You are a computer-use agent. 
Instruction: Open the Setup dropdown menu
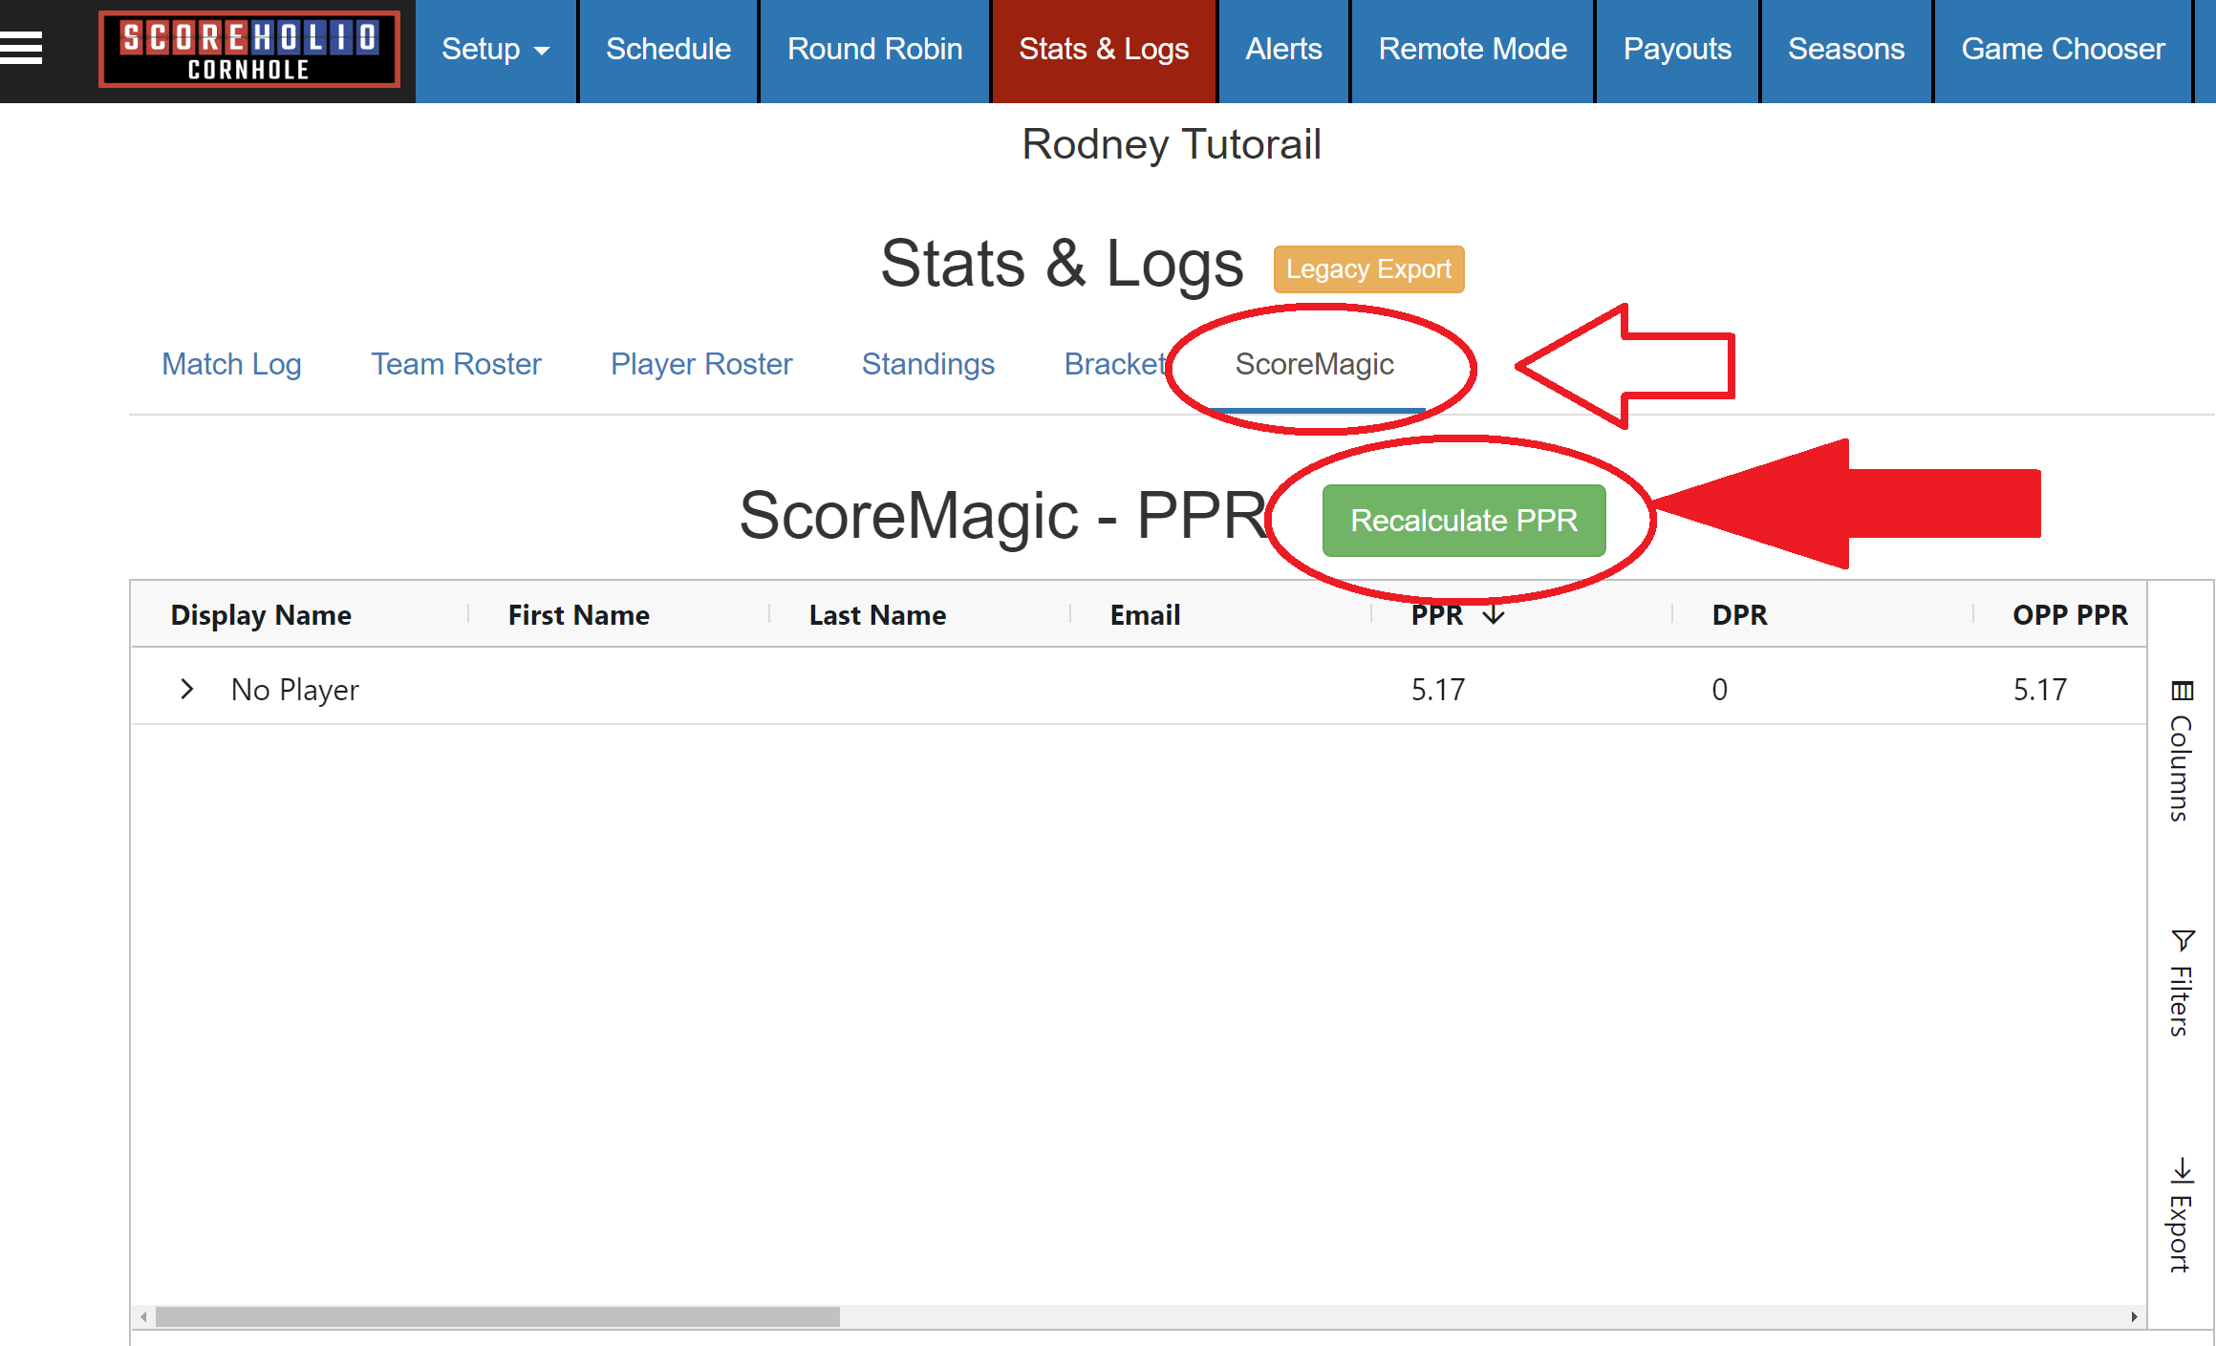pyautogui.click(x=495, y=50)
